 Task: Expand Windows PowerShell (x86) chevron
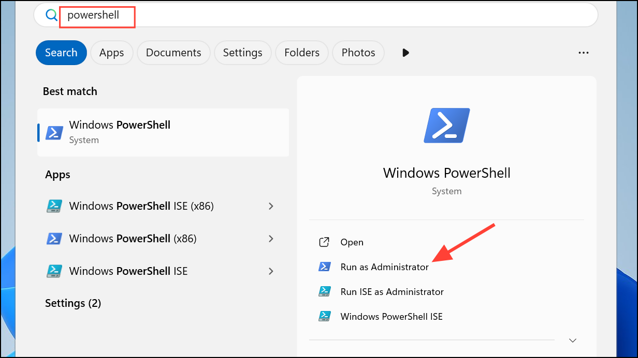tap(271, 239)
